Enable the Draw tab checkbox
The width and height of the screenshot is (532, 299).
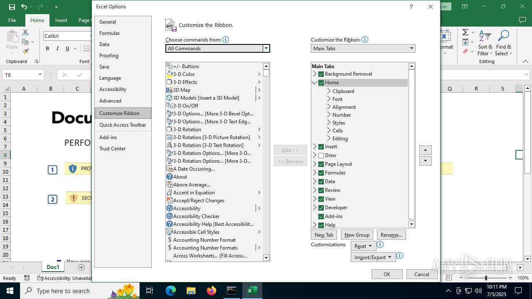click(321, 155)
